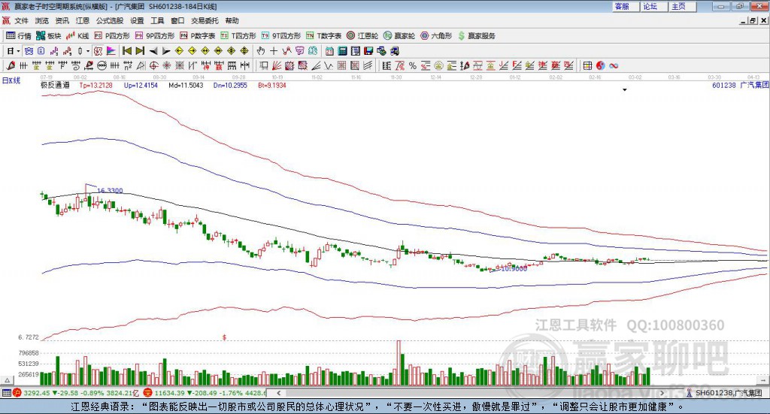Select the zigzag wave line tool
Image resolution: width=770 pixels, height=414 pixels.
click(x=328, y=65)
